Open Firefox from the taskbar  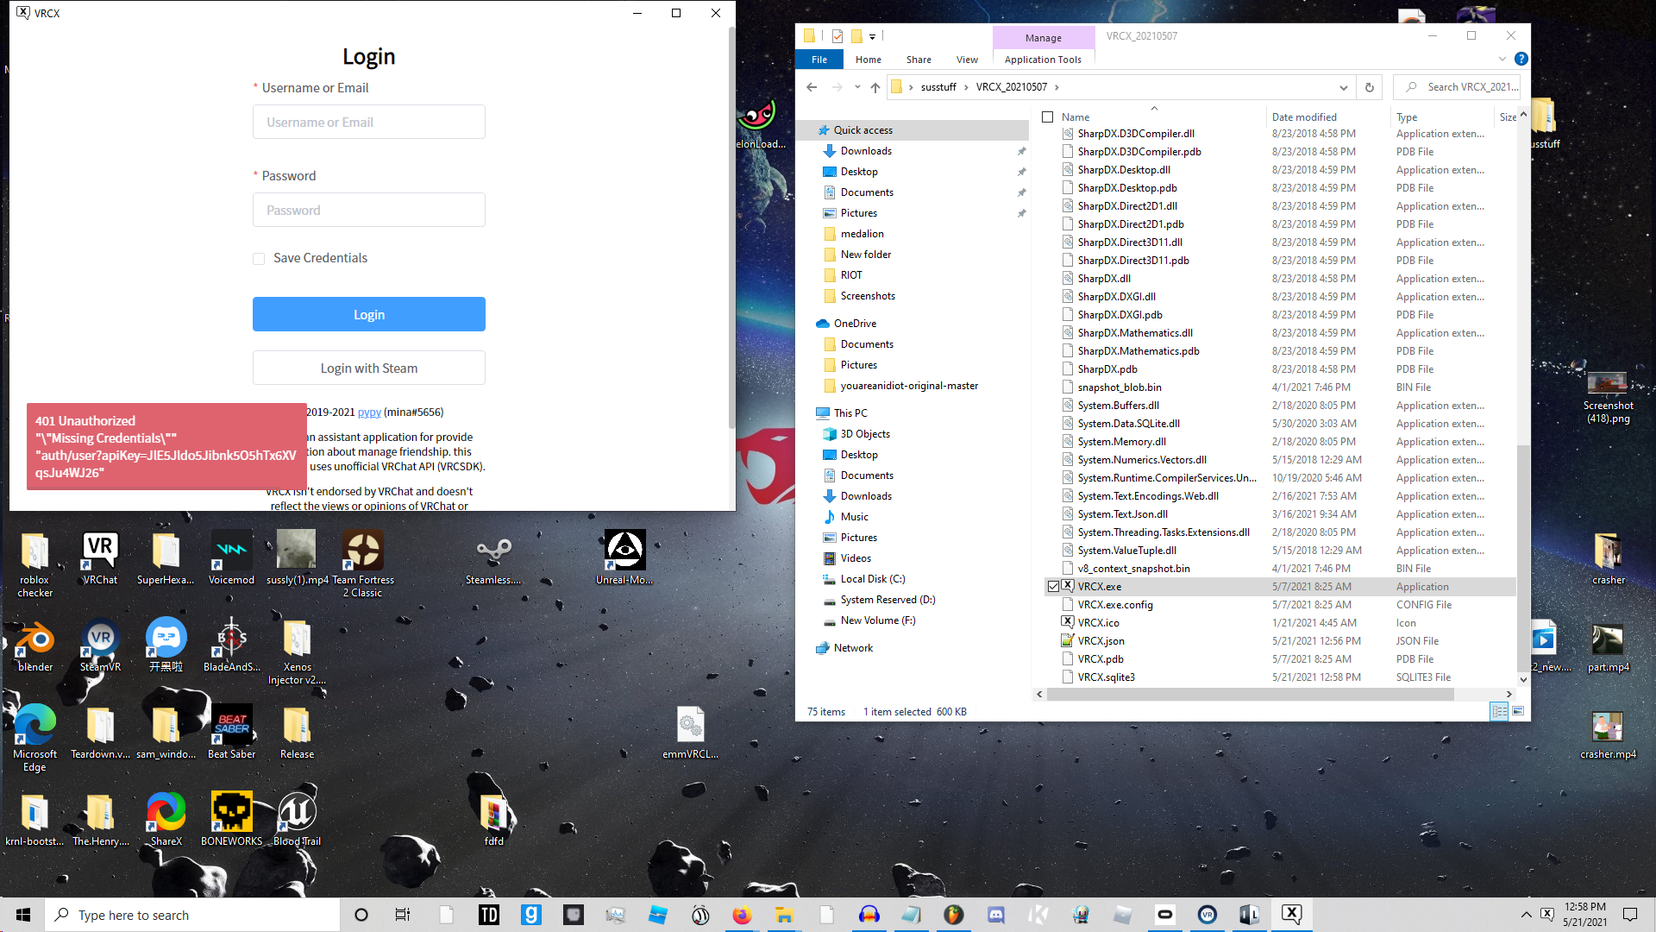tap(742, 915)
